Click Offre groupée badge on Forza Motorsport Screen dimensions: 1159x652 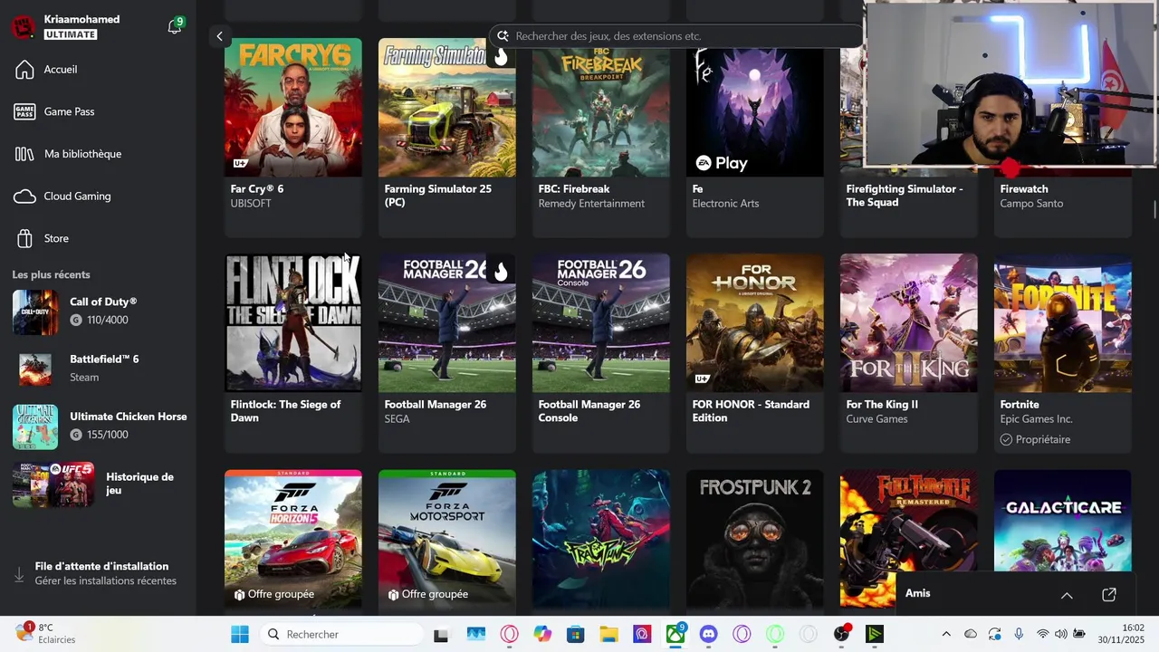(x=428, y=594)
